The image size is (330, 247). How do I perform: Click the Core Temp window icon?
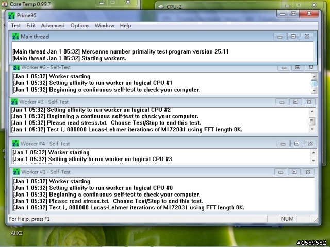(x=5, y=4)
